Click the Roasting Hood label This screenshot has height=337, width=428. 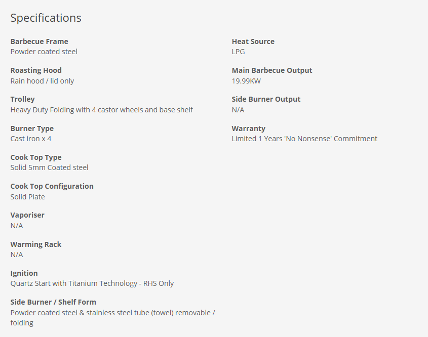click(x=36, y=70)
